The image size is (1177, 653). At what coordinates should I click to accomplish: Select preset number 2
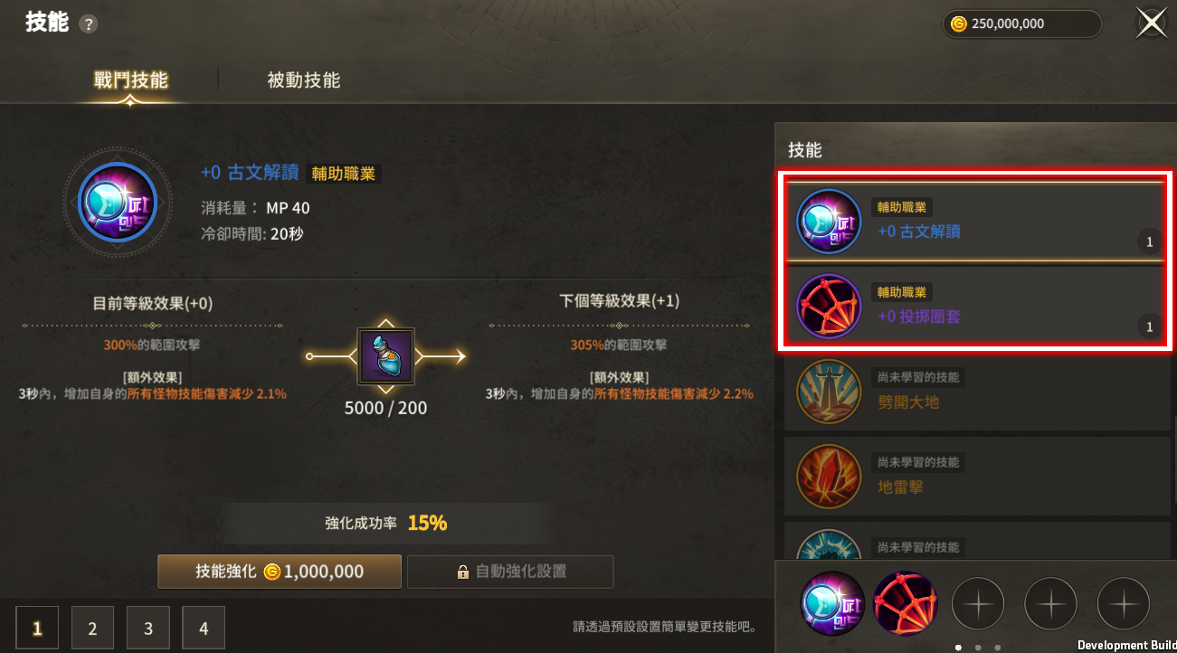click(92, 629)
